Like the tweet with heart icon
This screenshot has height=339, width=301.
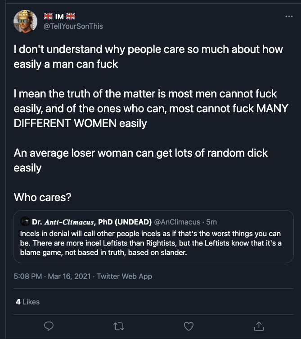click(189, 326)
